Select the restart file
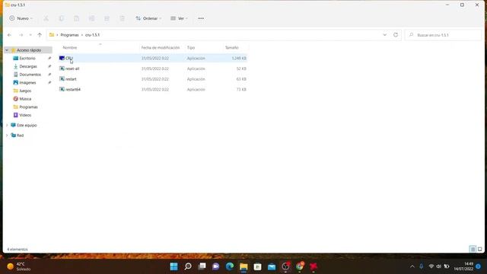487x274 pixels. pyautogui.click(x=152, y=79)
